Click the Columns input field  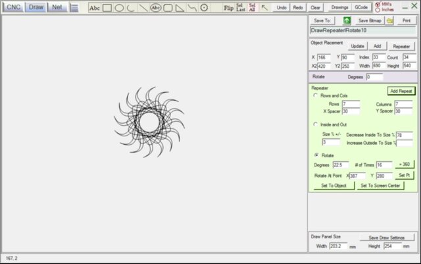point(403,104)
